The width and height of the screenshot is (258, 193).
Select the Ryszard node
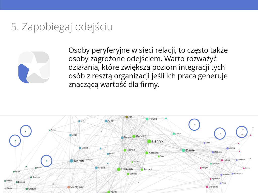pyautogui.click(x=142, y=170)
